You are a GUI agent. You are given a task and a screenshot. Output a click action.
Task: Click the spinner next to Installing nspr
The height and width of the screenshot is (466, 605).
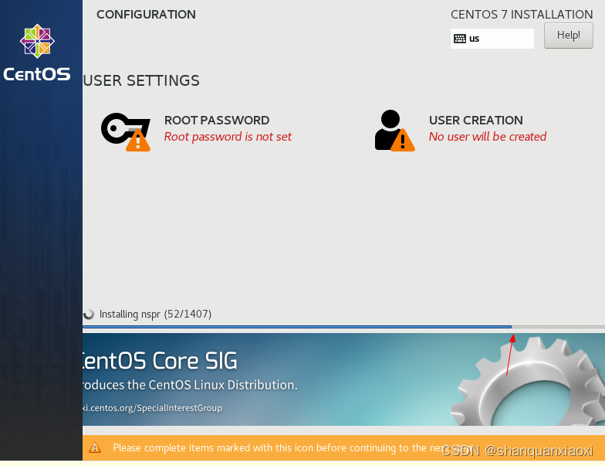click(89, 314)
